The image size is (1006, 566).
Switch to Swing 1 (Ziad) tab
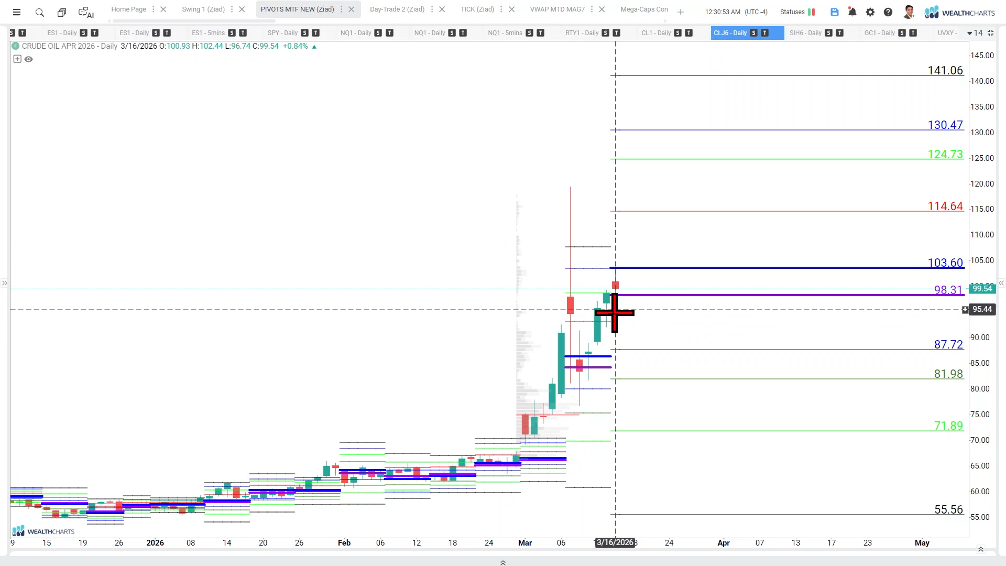(x=203, y=9)
